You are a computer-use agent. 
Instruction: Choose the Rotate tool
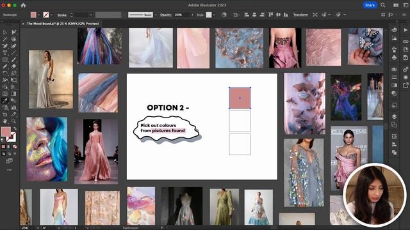click(x=5, y=73)
